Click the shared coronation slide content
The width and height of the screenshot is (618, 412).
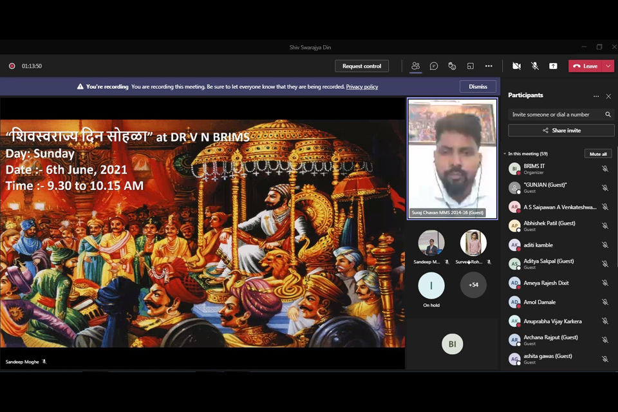click(202, 234)
